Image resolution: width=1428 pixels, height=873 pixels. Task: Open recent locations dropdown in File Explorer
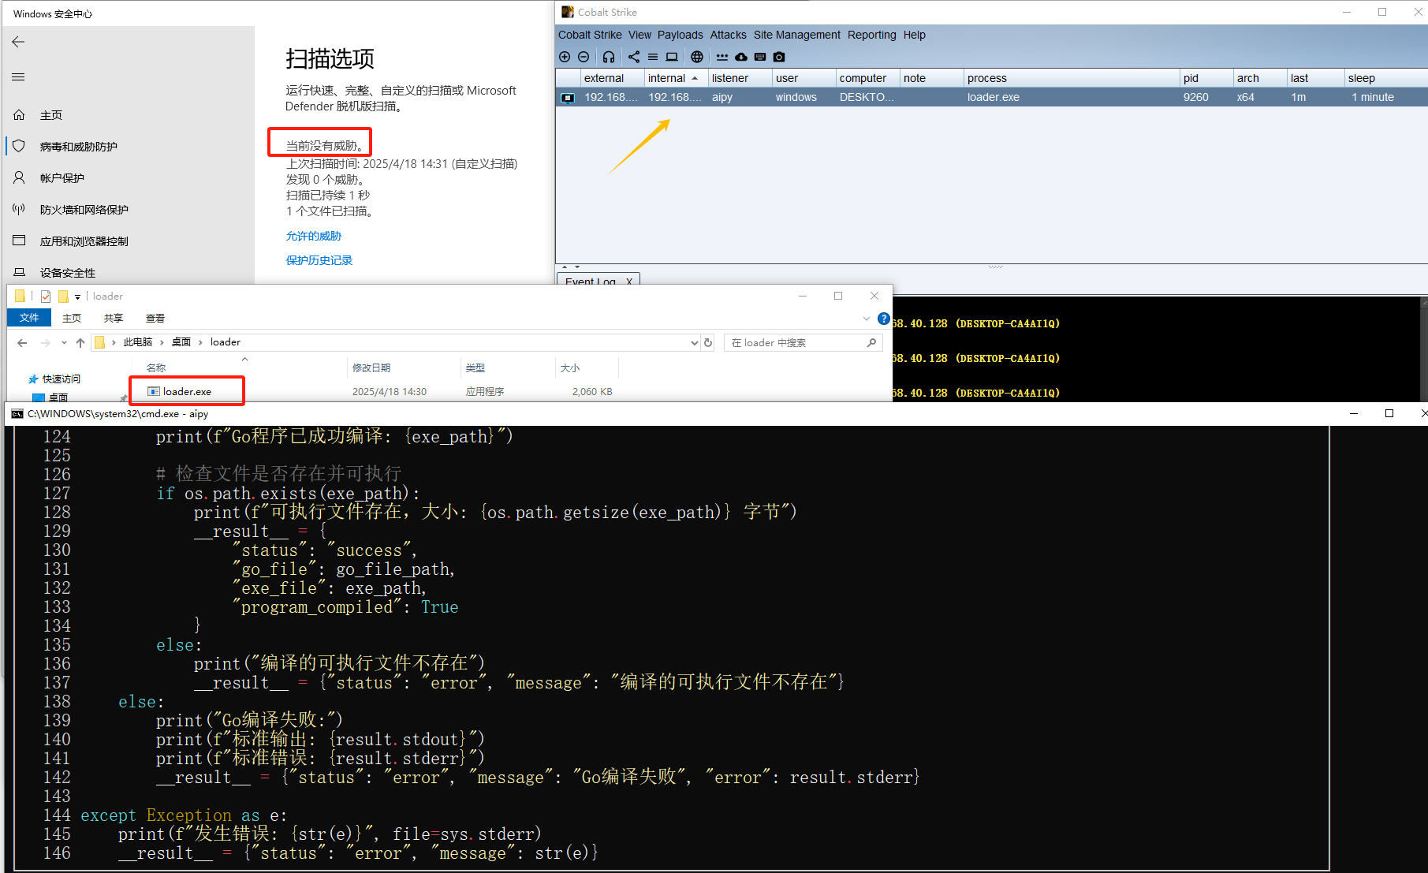tap(64, 342)
